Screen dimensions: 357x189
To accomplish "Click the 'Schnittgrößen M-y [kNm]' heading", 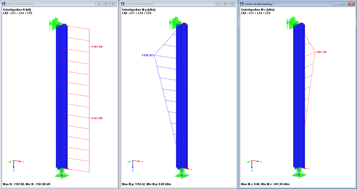I will pos(139,10).
